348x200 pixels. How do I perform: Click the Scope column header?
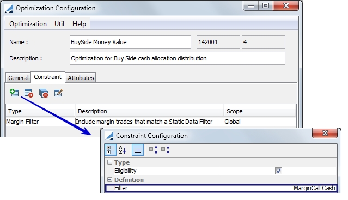point(260,111)
